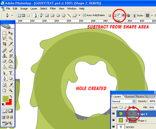Open the Normal blend mode dropdown
Image resolution: width=156 pixels, height=129 pixels.
click(124, 101)
